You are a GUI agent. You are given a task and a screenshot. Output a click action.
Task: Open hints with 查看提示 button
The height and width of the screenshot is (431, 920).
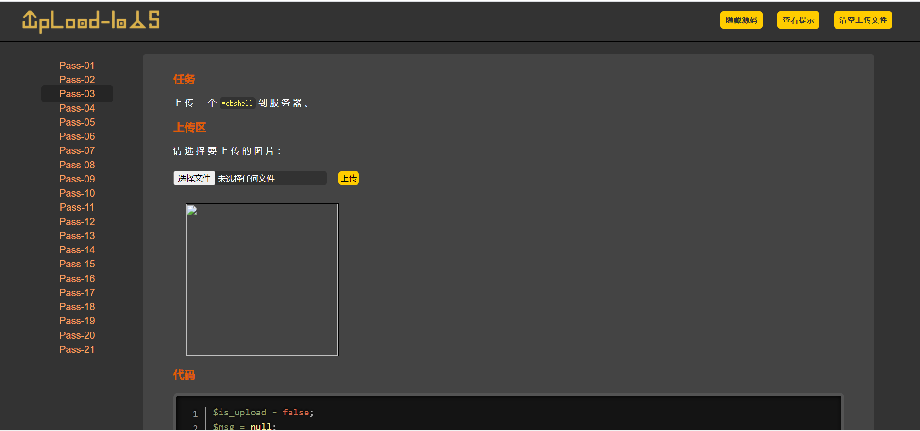tap(798, 20)
